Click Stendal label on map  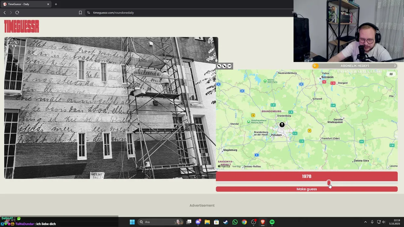point(235,124)
